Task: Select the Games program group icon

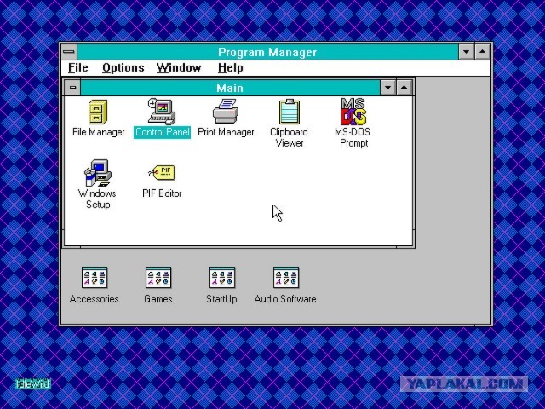Action: tap(158, 278)
